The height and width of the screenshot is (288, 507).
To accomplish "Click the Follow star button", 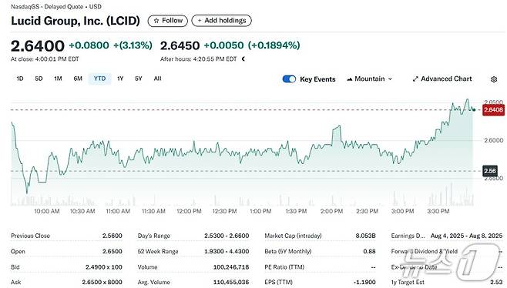I will [167, 21].
